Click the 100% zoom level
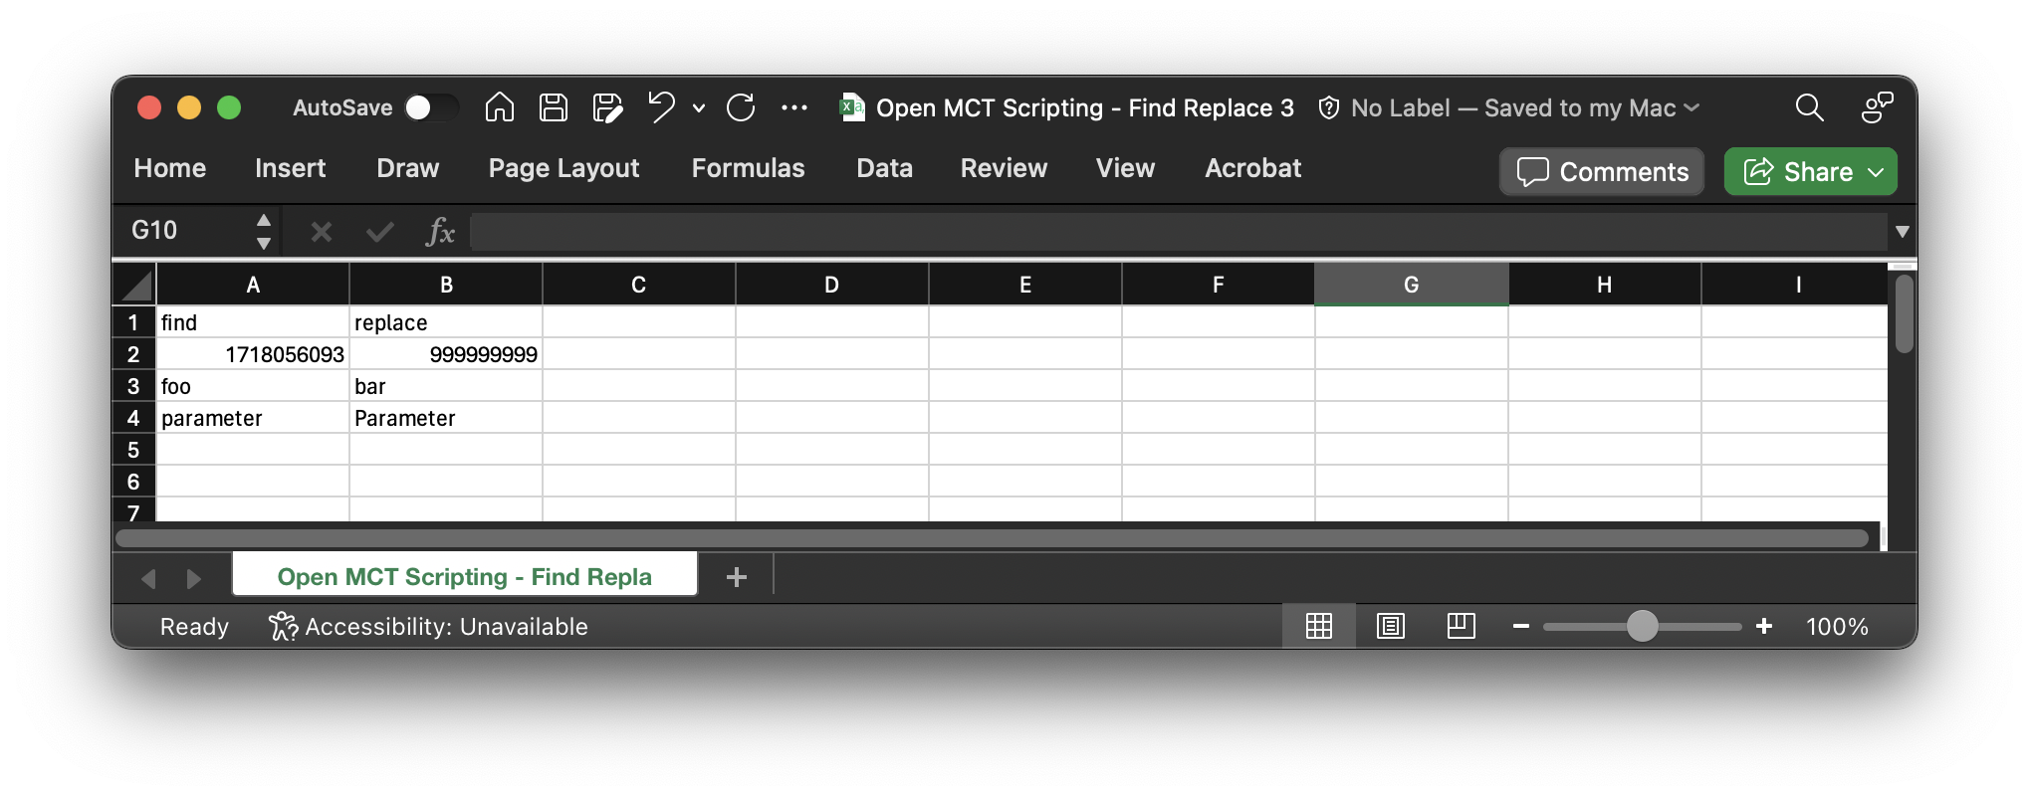2029x796 pixels. [x=1837, y=626]
